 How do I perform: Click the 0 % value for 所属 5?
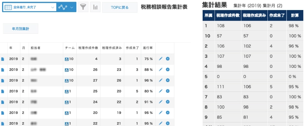click(292, 76)
